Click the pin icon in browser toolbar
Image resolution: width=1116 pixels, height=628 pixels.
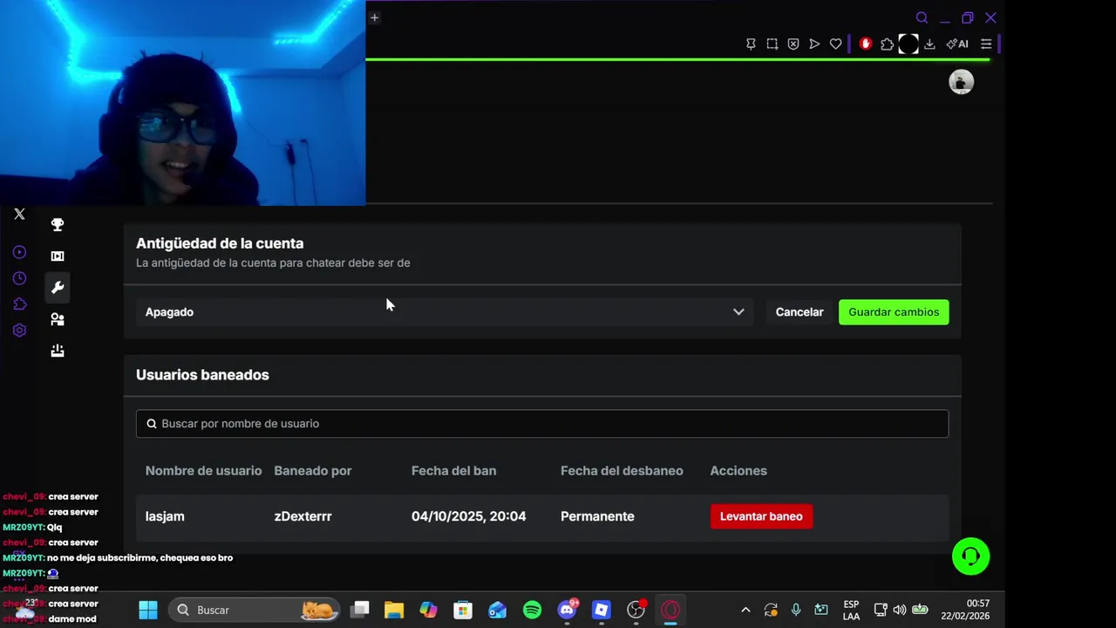[x=751, y=44]
